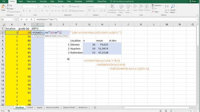
Task: Open the File menu
Action: 4,1
